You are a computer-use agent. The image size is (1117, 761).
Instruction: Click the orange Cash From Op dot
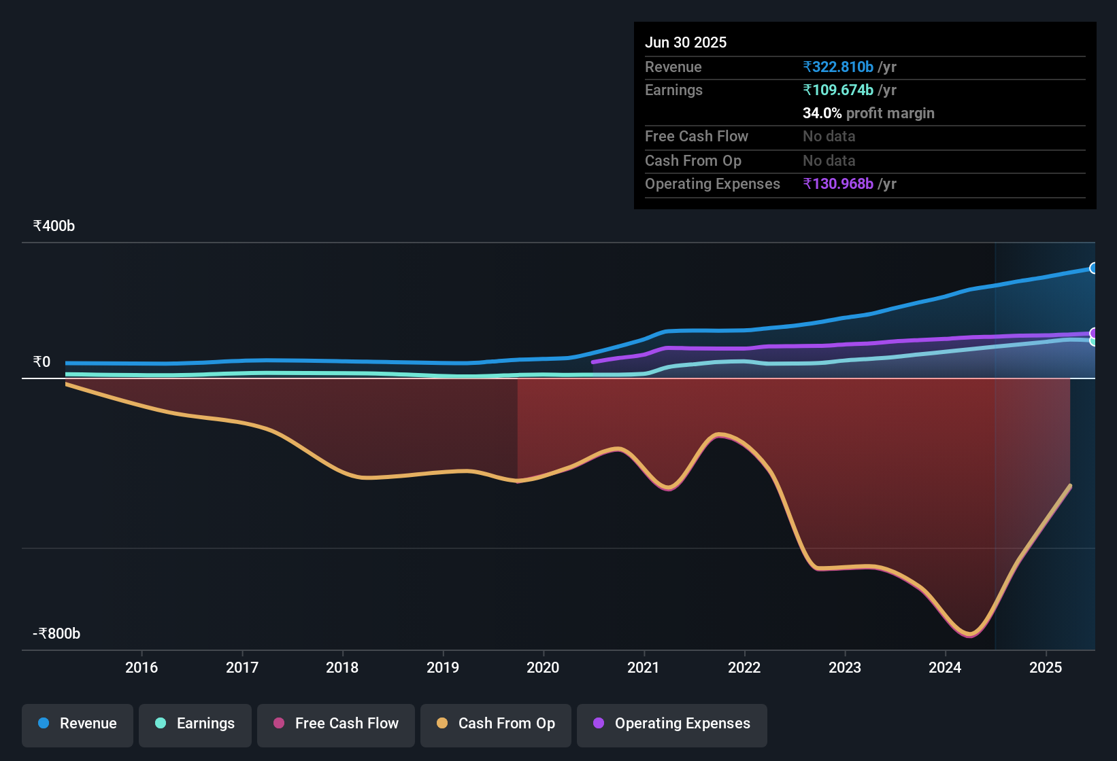[442, 724]
